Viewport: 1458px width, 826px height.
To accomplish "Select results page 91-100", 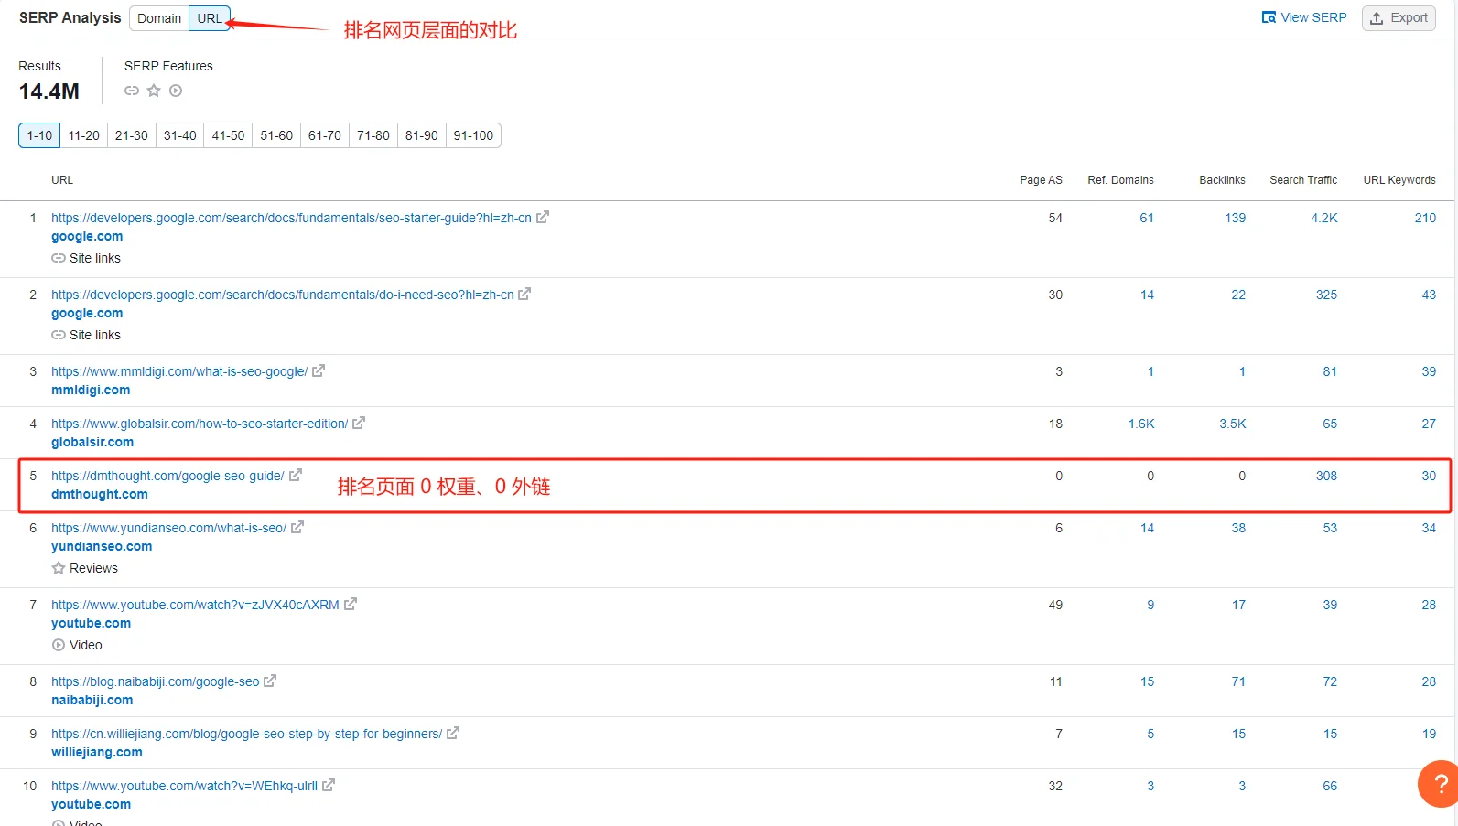I will click(473, 135).
